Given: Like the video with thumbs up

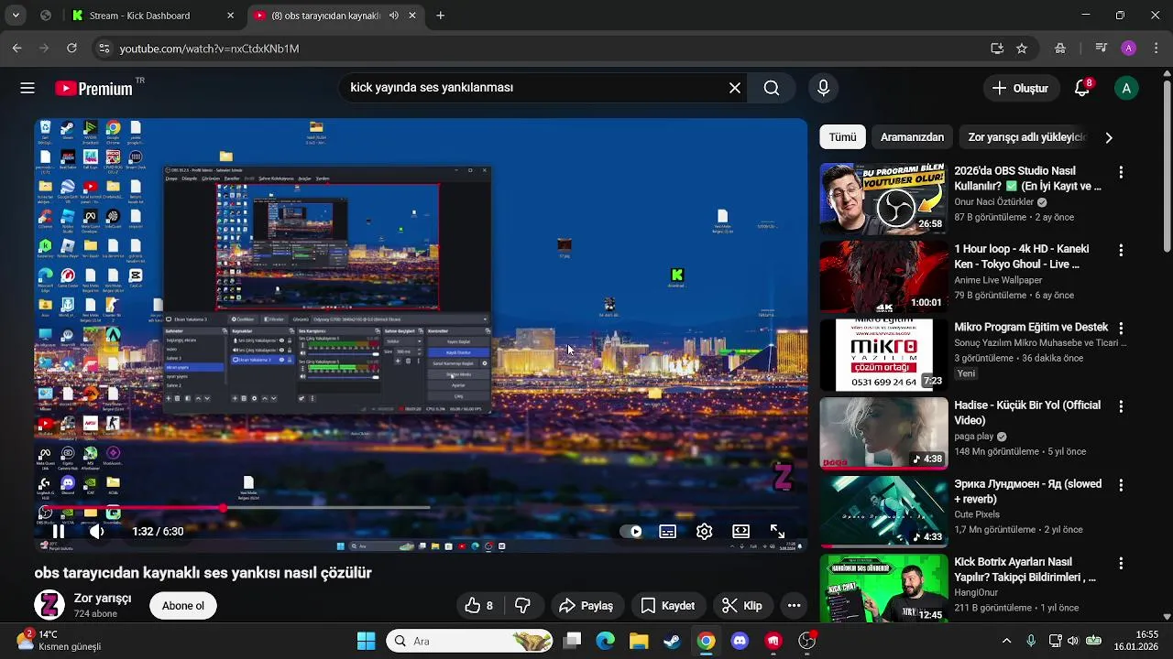Looking at the screenshot, I should click(x=480, y=605).
